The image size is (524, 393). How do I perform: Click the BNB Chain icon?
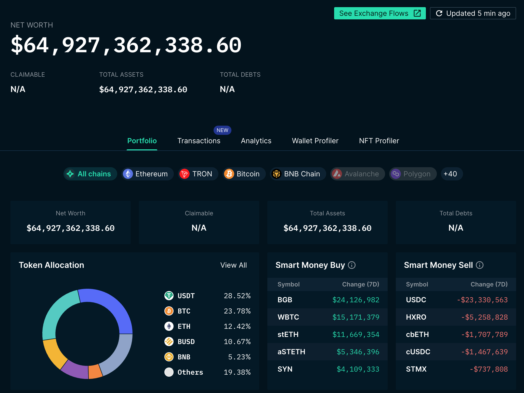click(x=277, y=174)
